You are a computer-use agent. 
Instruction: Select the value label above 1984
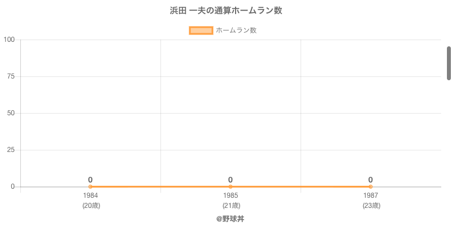pos(90,180)
